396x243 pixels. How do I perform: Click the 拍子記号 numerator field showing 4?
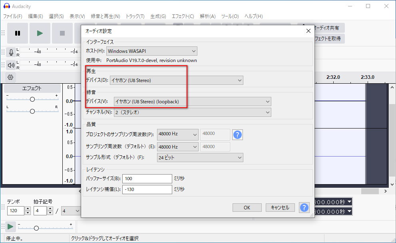click(x=40, y=211)
